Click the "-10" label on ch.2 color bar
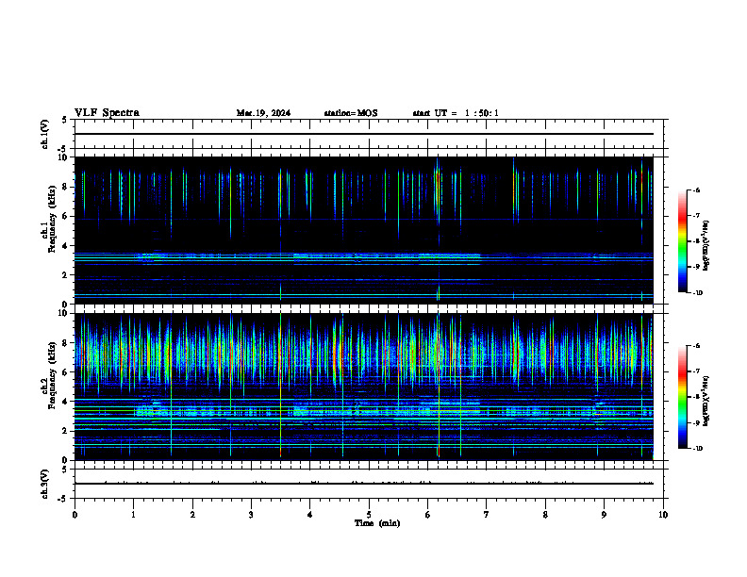747x577 pixels. (698, 448)
